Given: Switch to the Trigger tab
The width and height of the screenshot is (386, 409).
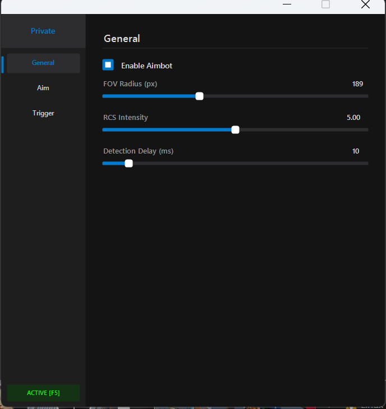Looking at the screenshot, I should pos(43,113).
